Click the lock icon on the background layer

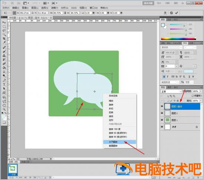tap(197, 127)
